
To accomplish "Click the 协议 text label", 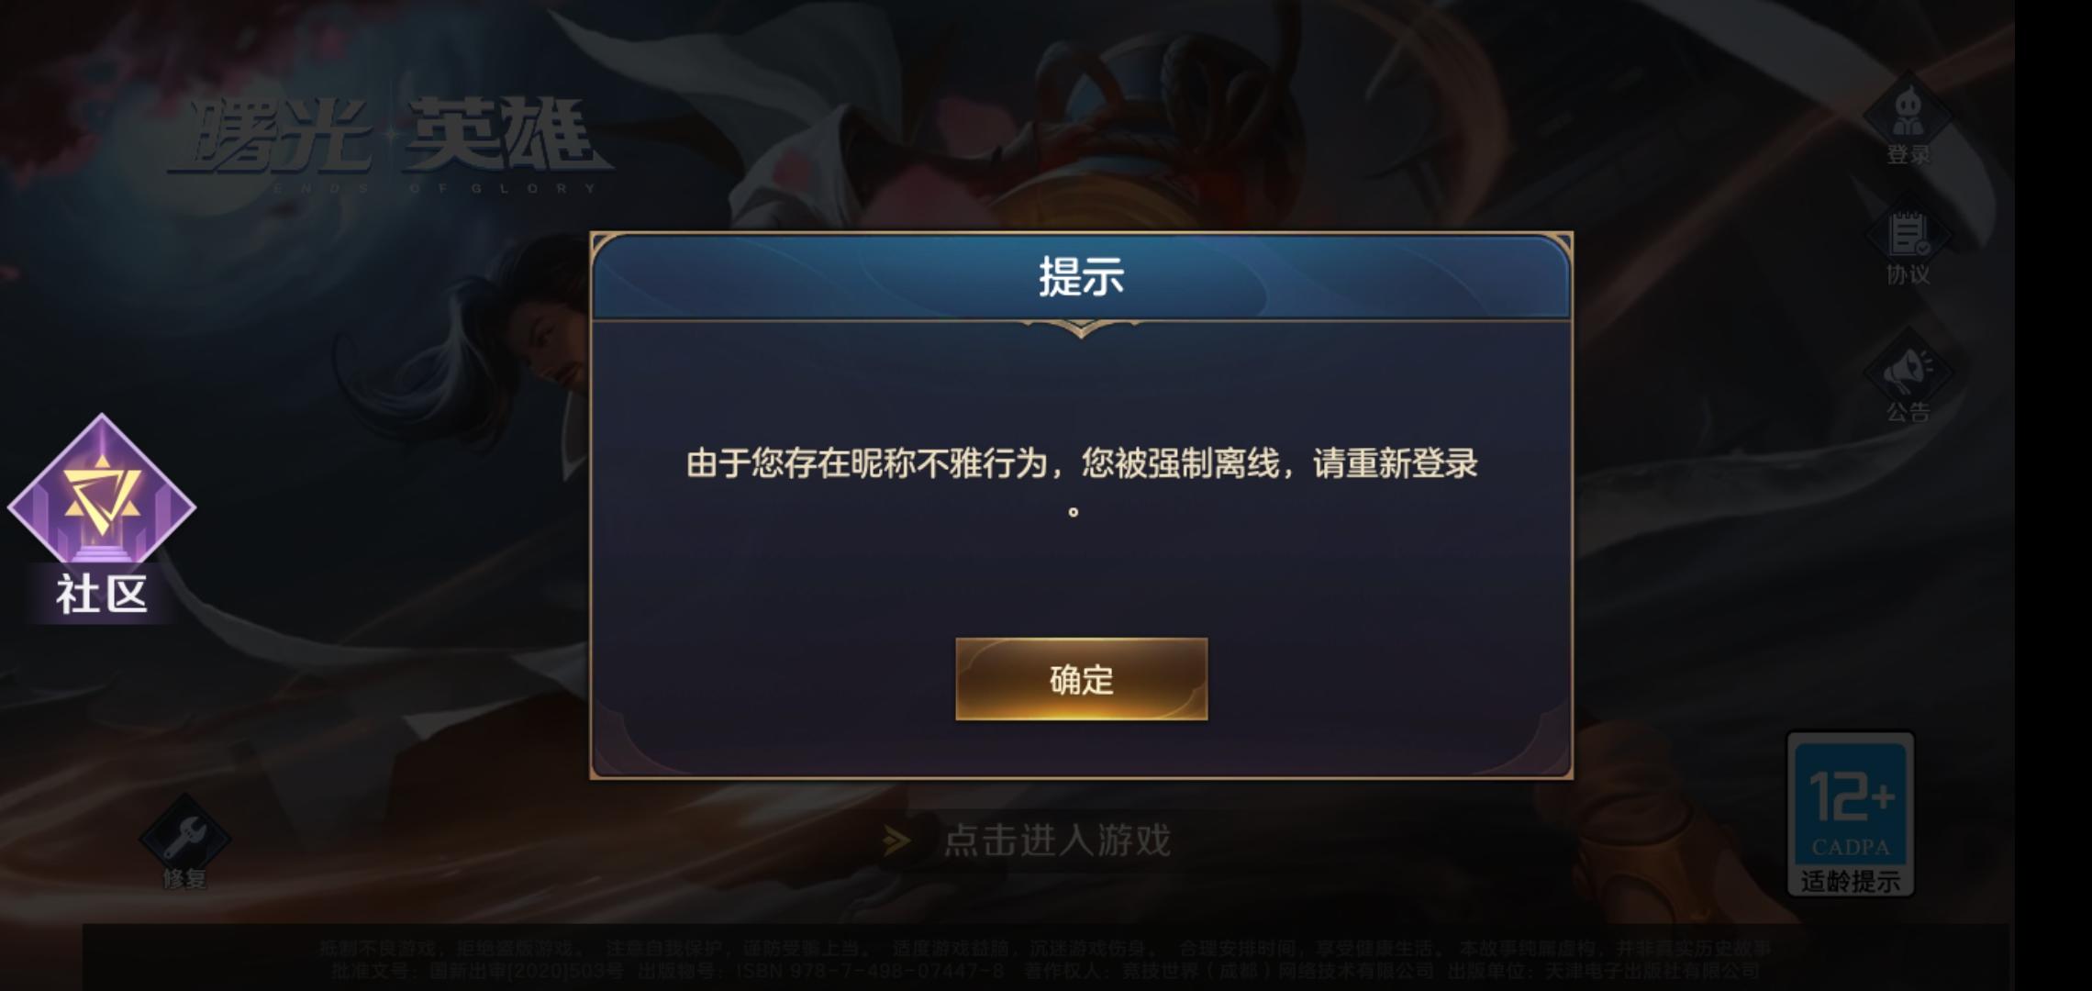I will (x=1908, y=274).
